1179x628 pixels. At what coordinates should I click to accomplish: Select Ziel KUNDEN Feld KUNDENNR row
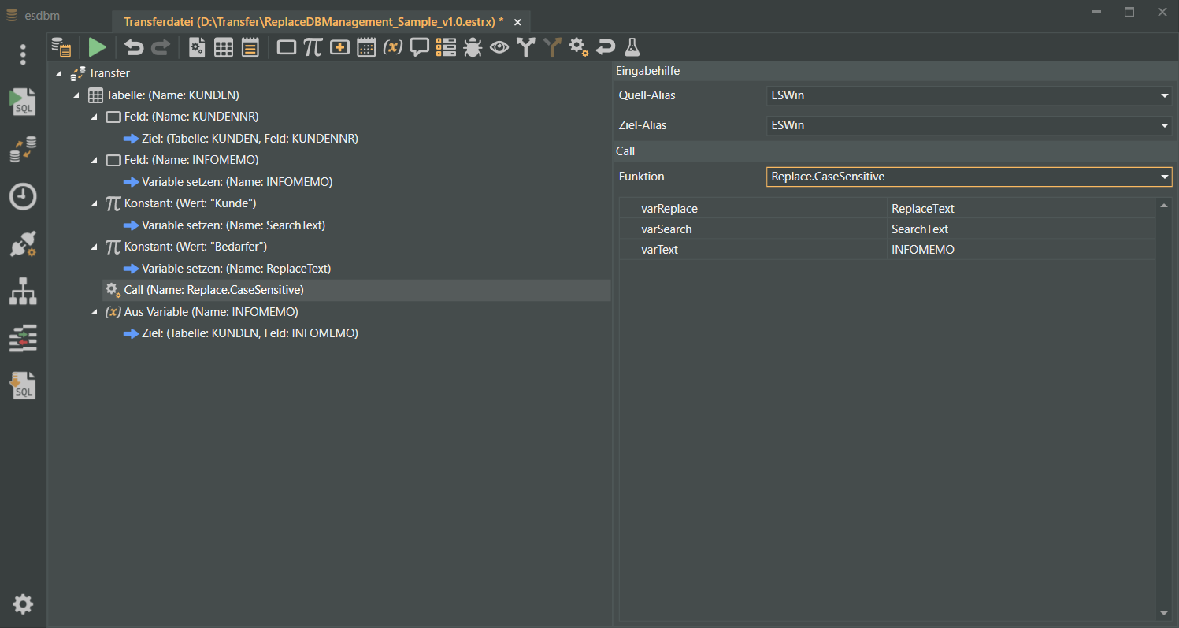tap(240, 139)
